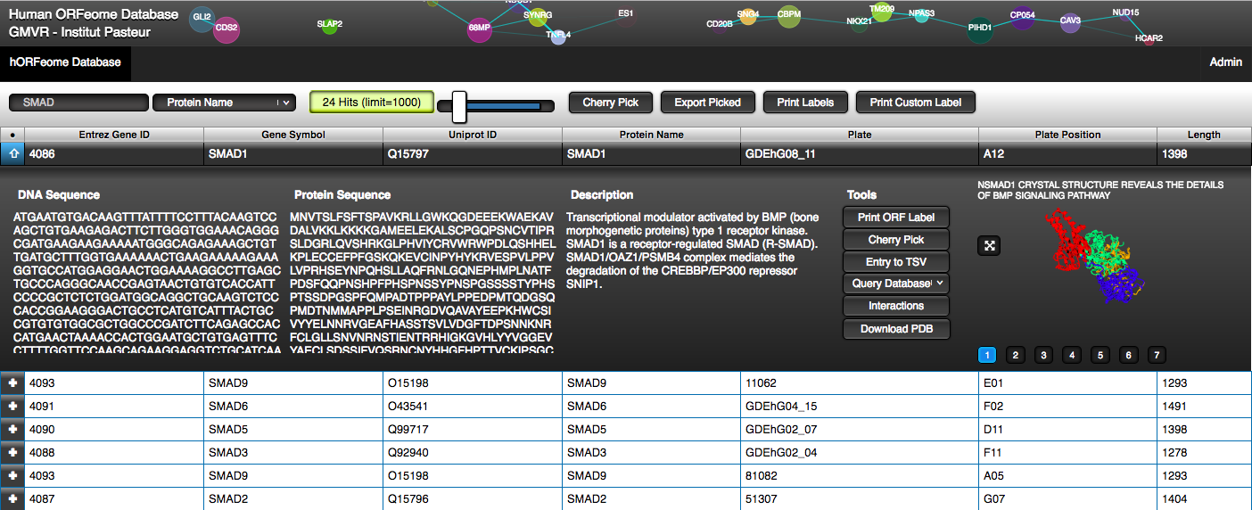Select the NUD15 network node
1252x510 pixels.
(x=1126, y=13)
